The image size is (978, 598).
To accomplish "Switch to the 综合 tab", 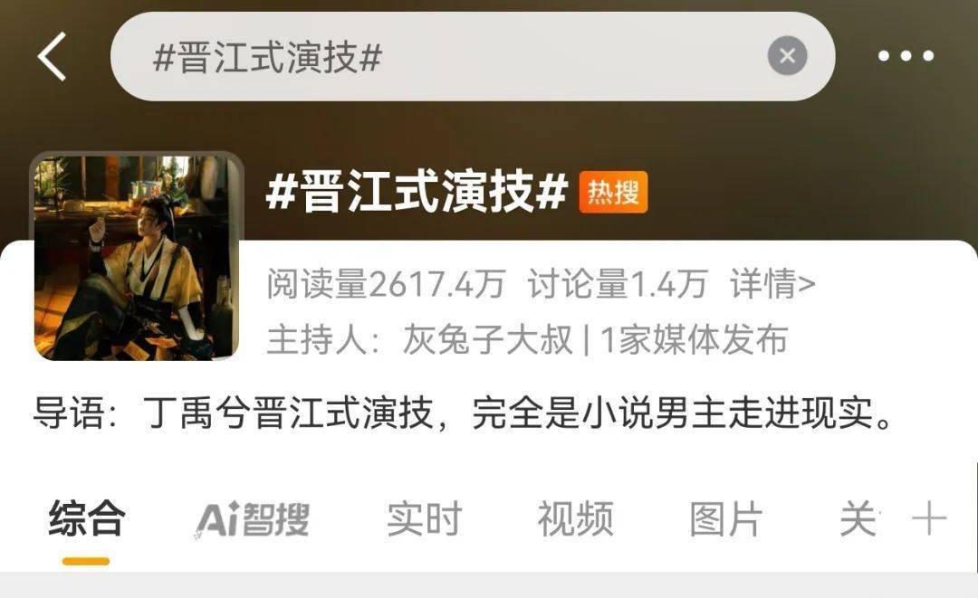I will pos(87,519).
